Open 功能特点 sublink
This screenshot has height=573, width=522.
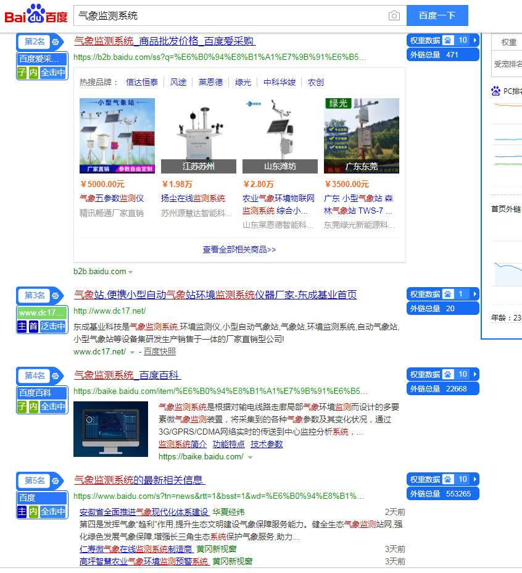click(x=229, y=444)
